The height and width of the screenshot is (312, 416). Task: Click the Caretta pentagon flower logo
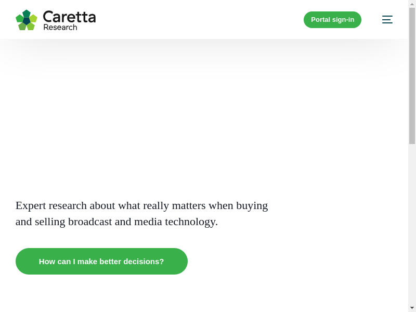coord(27,20)
